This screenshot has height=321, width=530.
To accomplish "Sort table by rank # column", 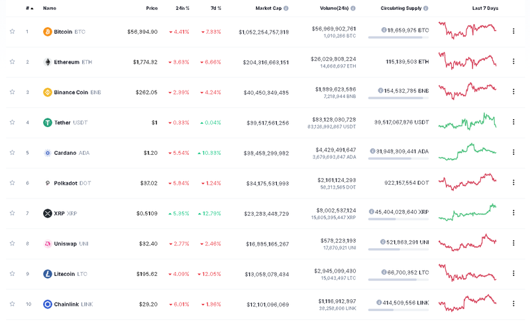I will coord(29,8).
